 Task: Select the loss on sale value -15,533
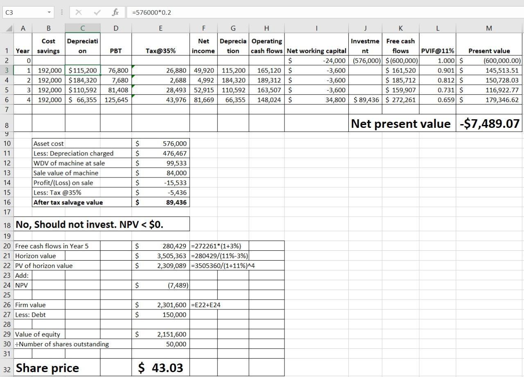click(160, 183)
